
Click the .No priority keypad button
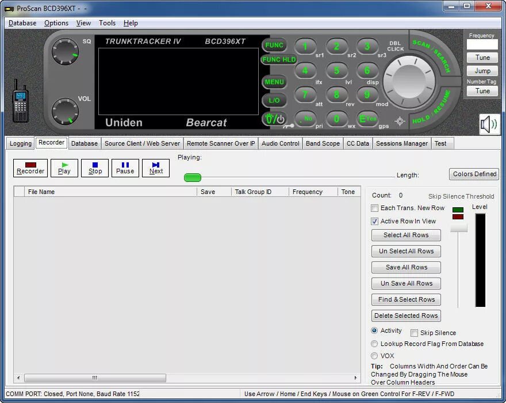305,119
